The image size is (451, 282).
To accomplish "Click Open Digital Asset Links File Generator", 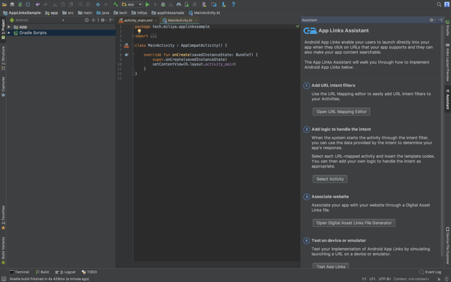I will [x=354, y=223].
